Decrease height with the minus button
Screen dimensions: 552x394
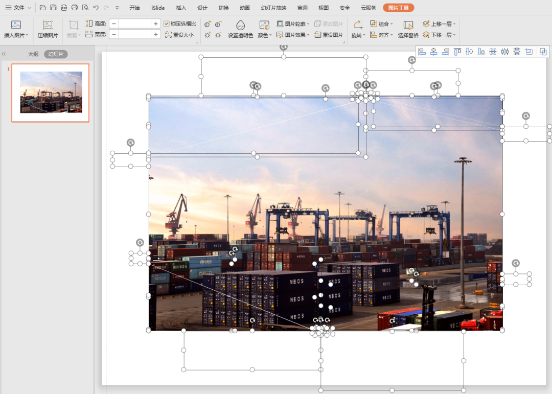(113, 24)
